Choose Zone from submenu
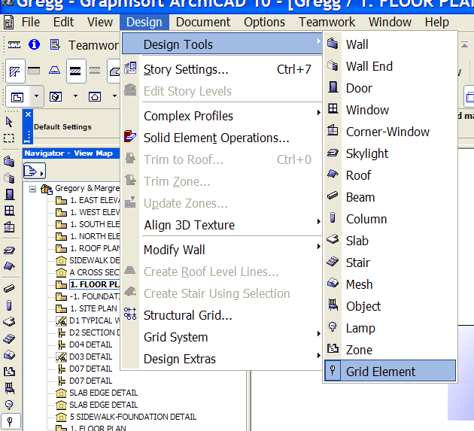 pyautogui.click(x=390, y=350)
